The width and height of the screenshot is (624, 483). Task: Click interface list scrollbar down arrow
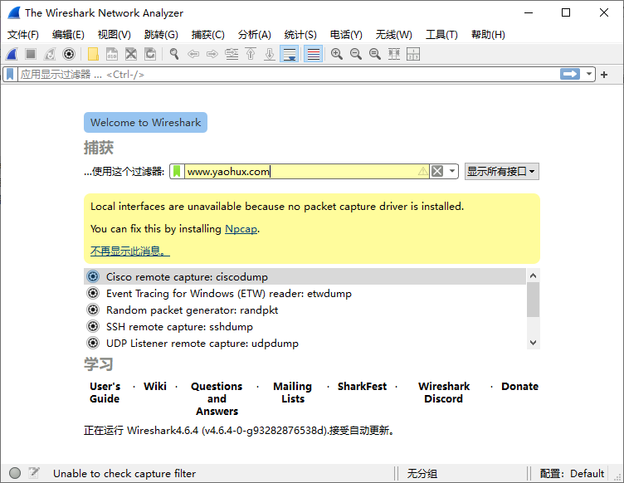534,343
